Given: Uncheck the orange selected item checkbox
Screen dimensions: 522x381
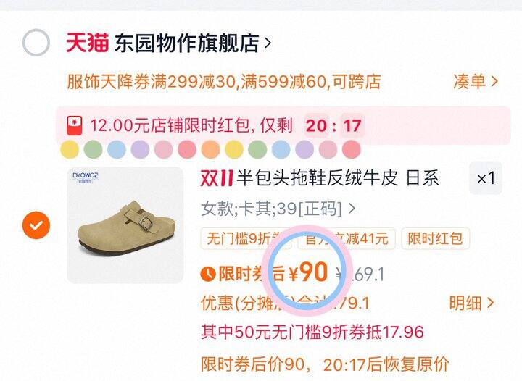Looking at the screenshot, I should pos(36,225).
